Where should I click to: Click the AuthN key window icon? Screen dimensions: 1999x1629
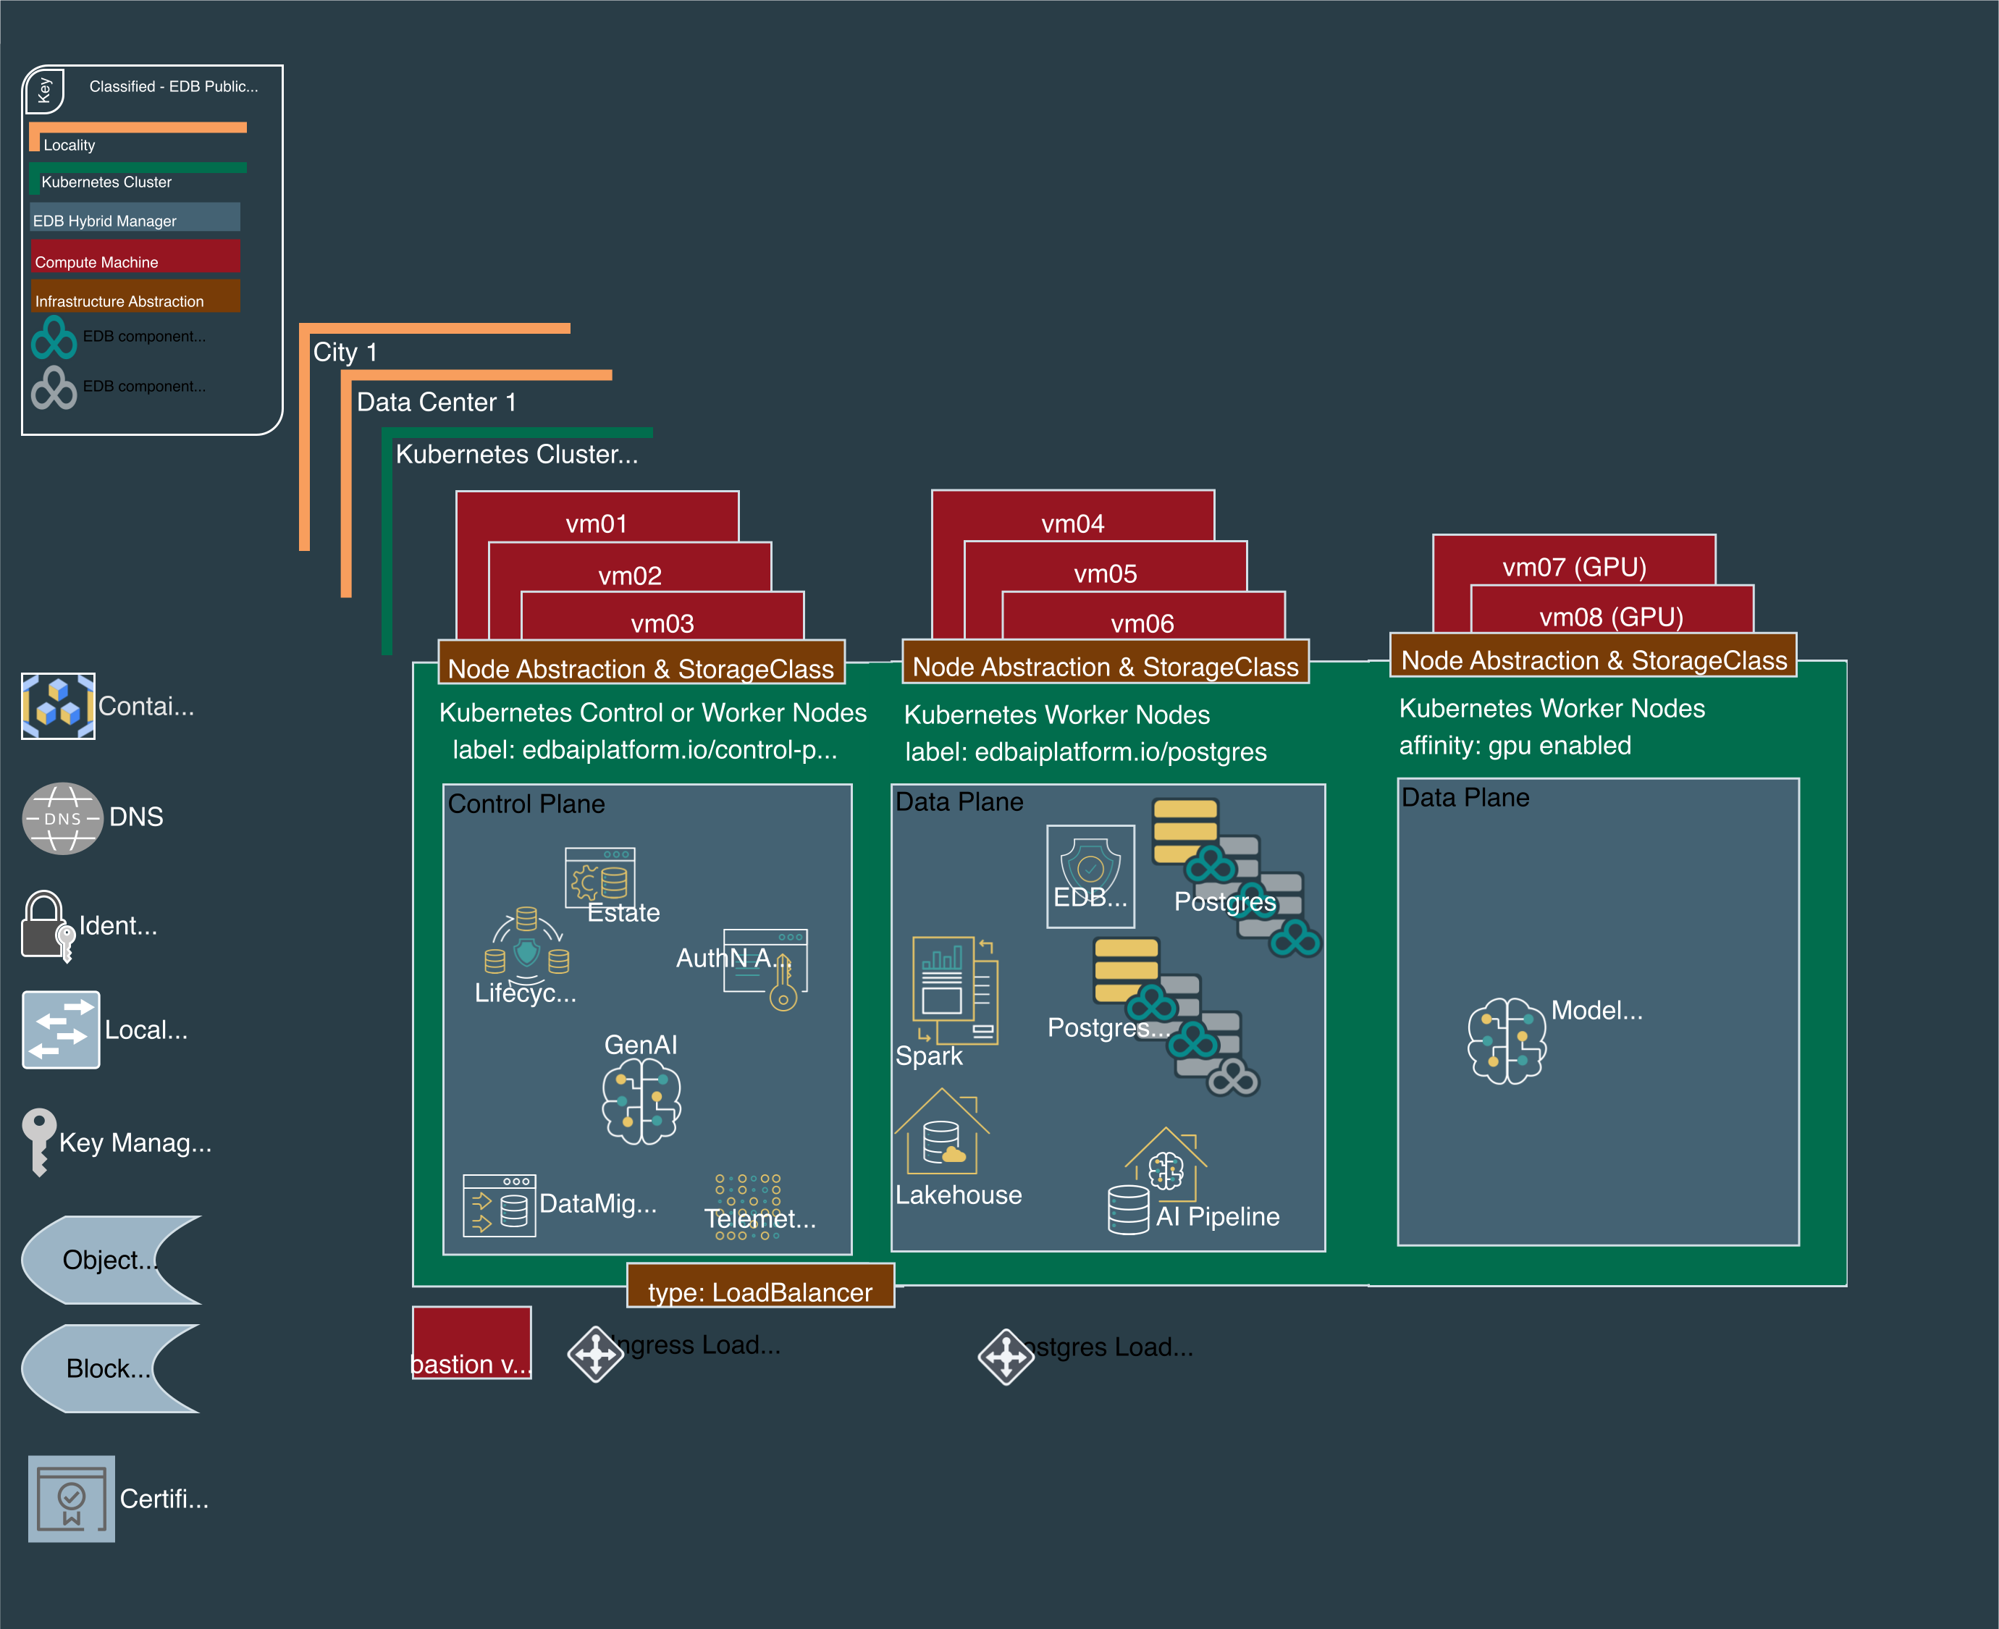click(x=765, y=969)
